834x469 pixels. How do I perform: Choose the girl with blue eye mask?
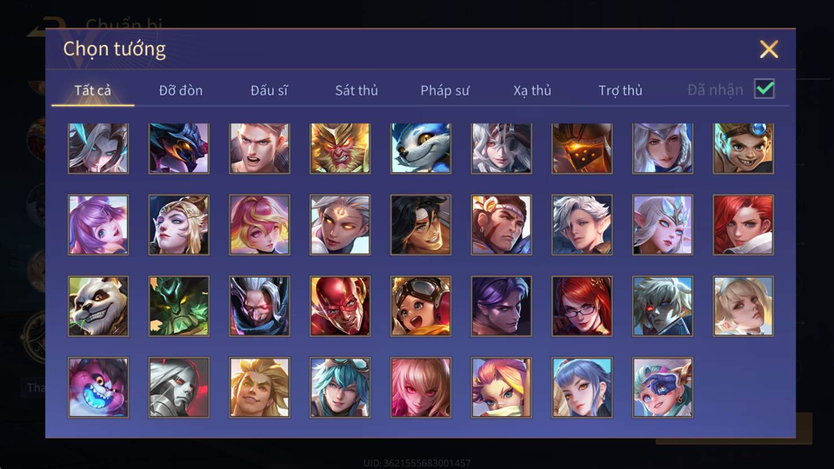tap(662, 388)
